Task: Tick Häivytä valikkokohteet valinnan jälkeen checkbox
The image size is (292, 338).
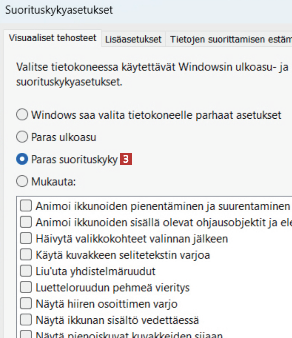Action: [x=26, y=239]
